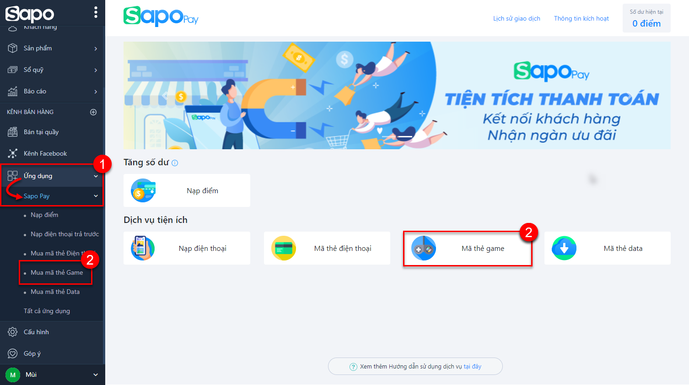Click the Sản phẩm box icon

[13, 48]
